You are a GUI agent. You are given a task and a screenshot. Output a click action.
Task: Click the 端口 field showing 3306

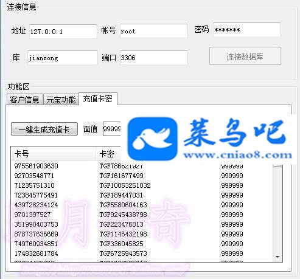tap(154, 58)
